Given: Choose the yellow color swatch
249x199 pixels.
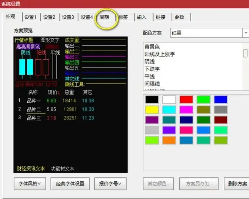Looking at the screenshot, I should pos(152,110).
